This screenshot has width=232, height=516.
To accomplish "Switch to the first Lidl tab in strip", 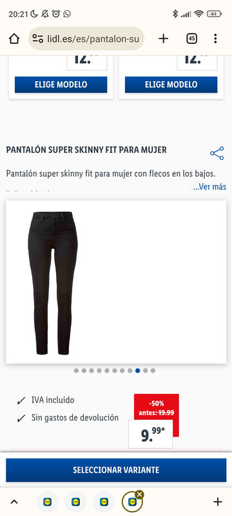I will coord(47,502).
